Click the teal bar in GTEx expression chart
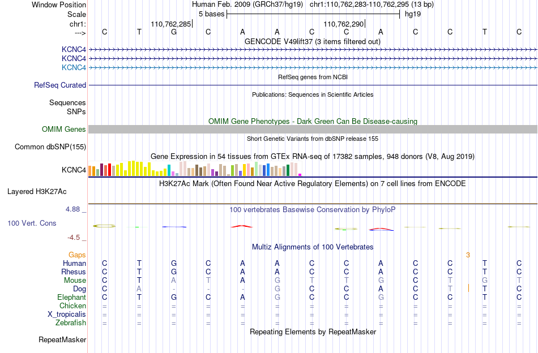The height and width of the screenshot is (353, 538). coord(169,170)
